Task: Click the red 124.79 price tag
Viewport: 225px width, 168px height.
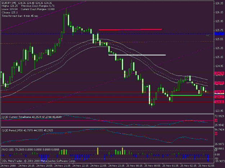Action: (219, 73)
